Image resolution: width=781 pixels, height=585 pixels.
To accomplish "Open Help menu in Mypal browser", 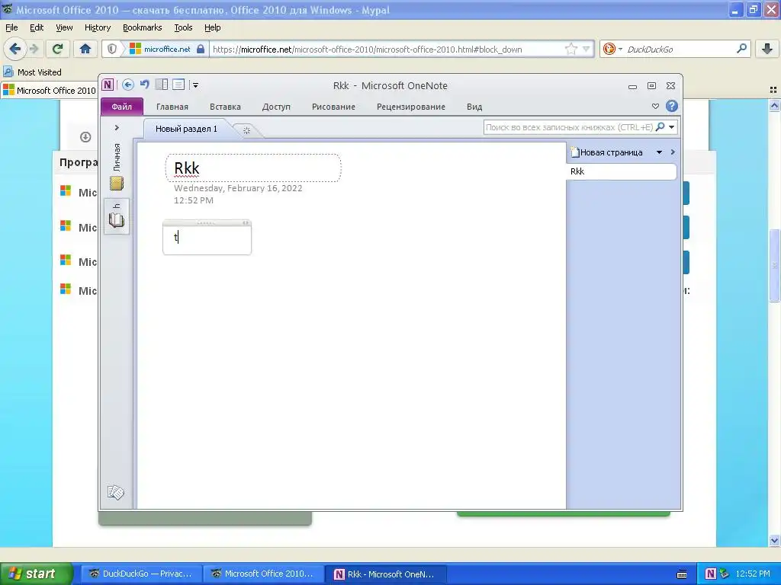I will point(213,27).
